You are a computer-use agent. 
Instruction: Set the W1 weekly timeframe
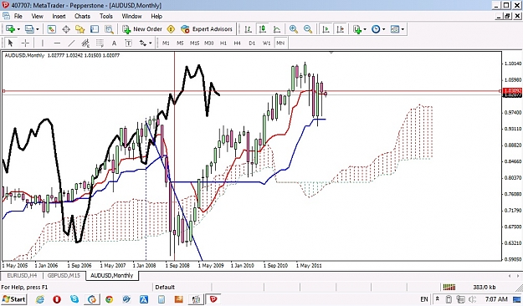266,43
